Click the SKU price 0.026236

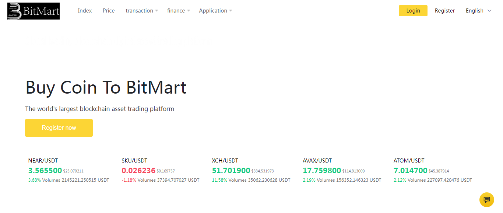click(138, 171)
